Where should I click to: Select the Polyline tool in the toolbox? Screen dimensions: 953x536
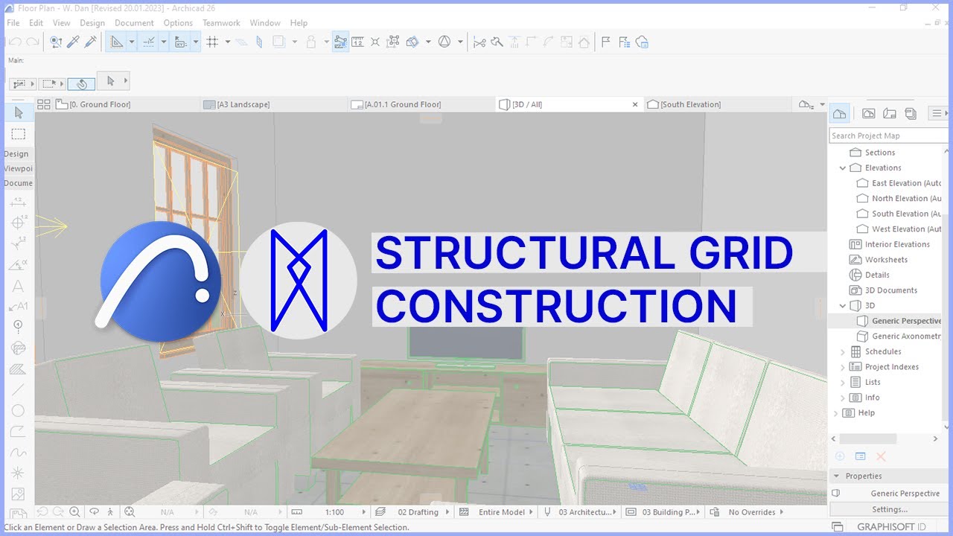click(19, 431)
